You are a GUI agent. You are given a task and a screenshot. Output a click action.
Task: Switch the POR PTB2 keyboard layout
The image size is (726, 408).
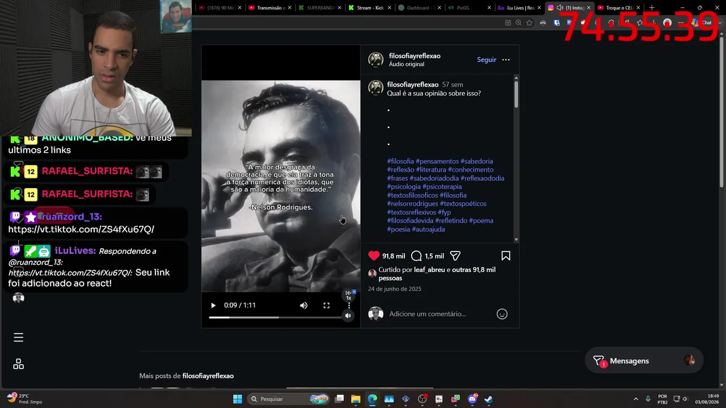(x=662, y=399)
